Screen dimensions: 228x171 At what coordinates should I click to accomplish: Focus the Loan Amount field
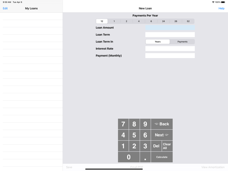point(170,28)
